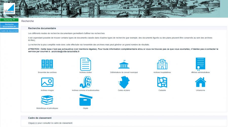The height and width of the screenshot is (127, 228).
Task: Click the Archives images text label
Action: (47, 90)
